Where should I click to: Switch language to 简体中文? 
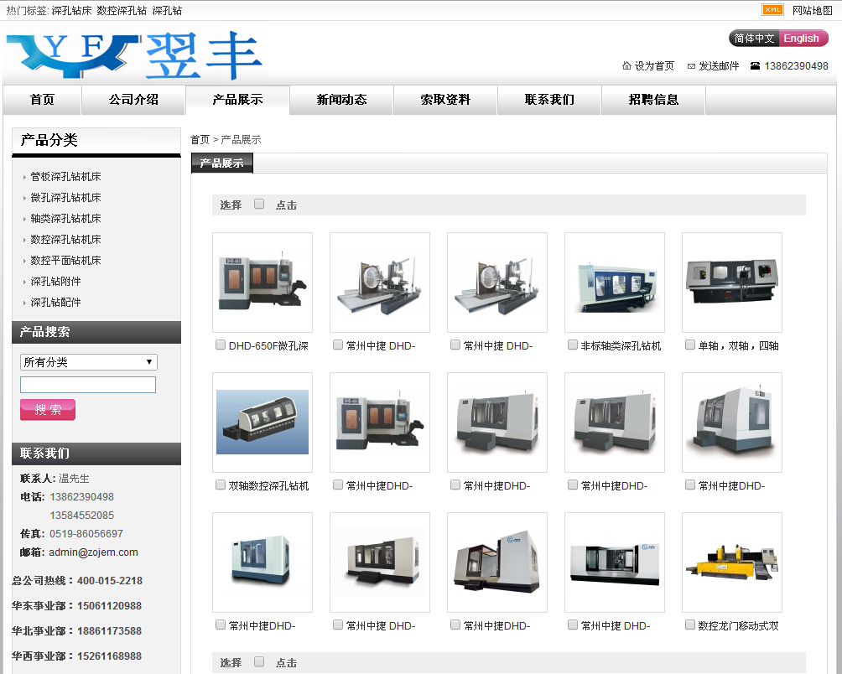[754, 39]
